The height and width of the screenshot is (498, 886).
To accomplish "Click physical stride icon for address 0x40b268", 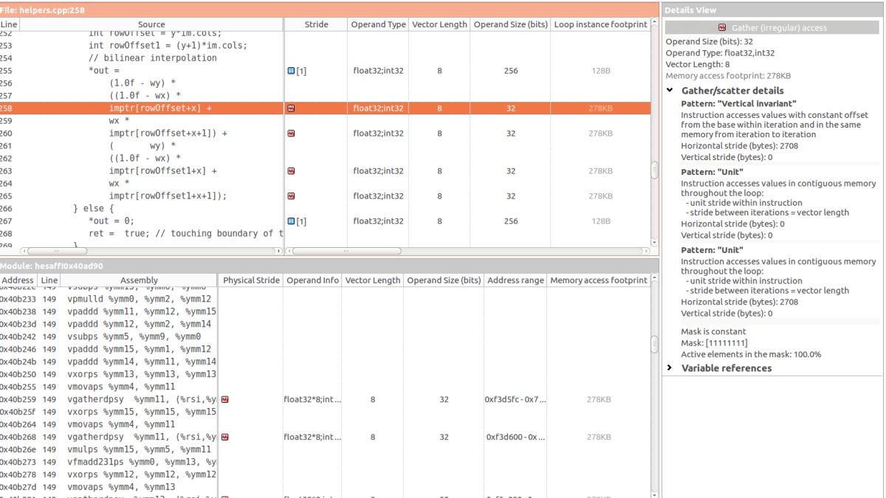I will (224, 437).
